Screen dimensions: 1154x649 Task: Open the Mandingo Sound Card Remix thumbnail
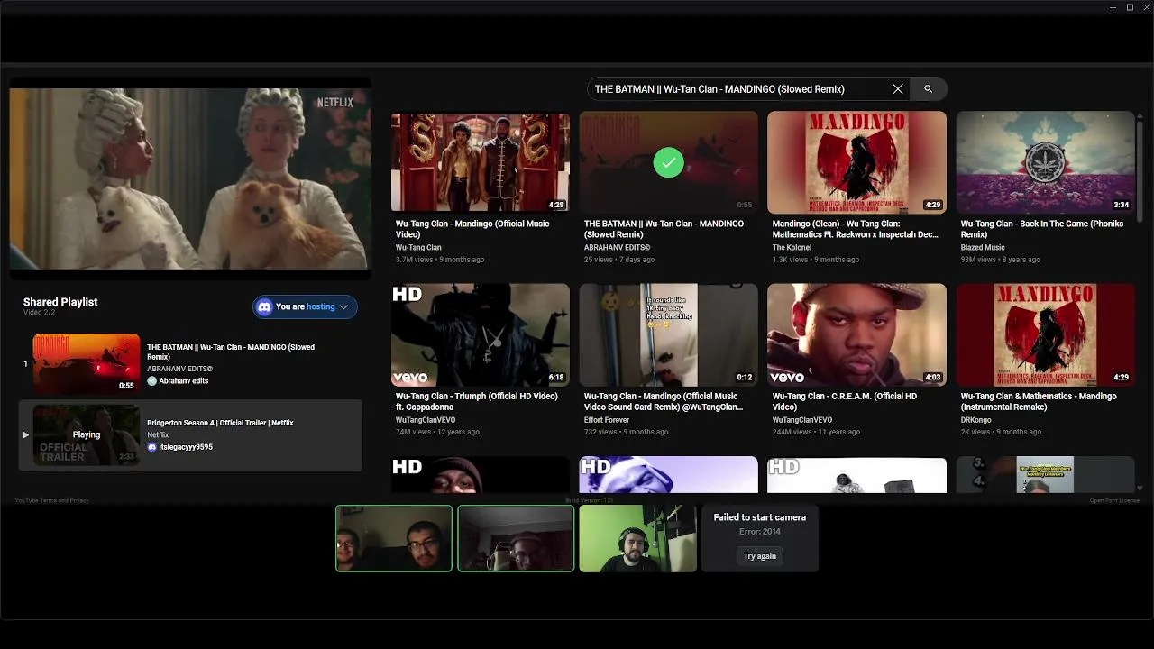click(x=668, y=335)
